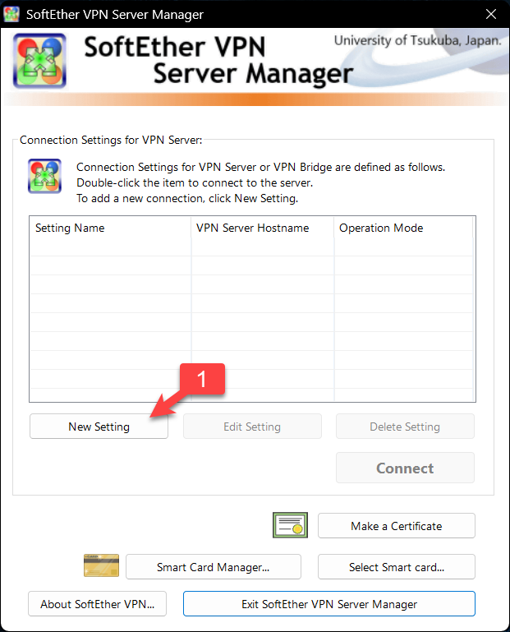Click the Connect button
510x632 pixels.
coord(405,468)
